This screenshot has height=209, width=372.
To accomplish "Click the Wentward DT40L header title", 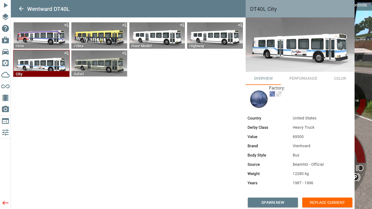I will [48, 9].
